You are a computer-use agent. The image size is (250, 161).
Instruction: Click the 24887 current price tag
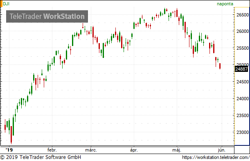241,69
